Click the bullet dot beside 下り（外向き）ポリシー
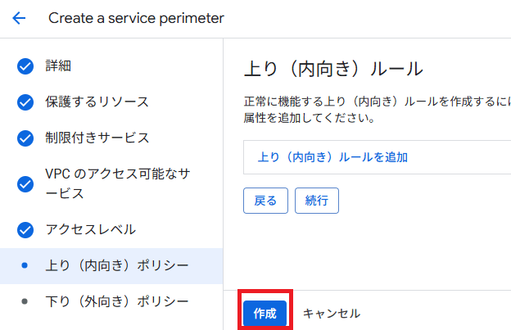The image size is (511, 330). [25, 301]
